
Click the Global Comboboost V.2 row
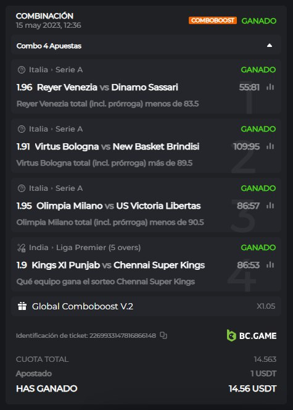point(146,306)
